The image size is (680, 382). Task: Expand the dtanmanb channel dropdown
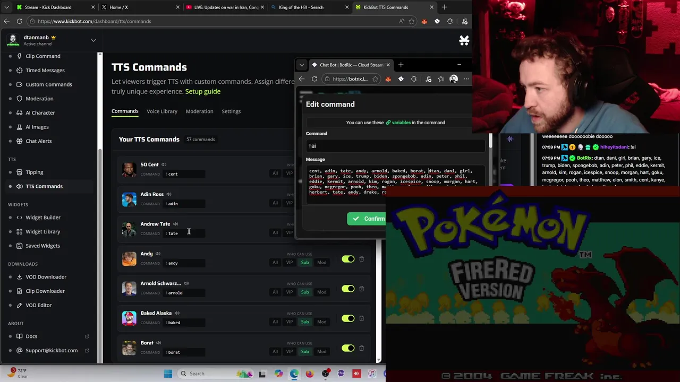93,40
